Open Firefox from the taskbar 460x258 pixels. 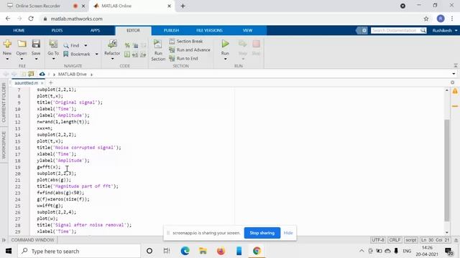click(x=221, y=251)
